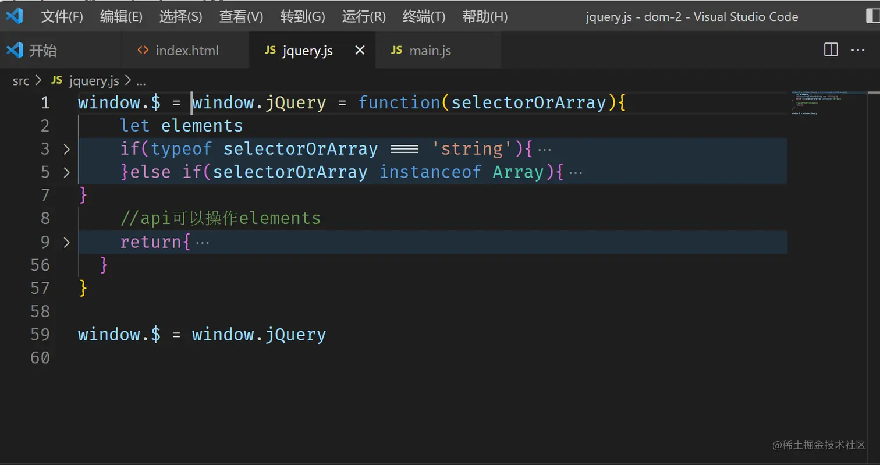Click line number 1 in the gutter

pyautogui.click(x=45, y=103)
